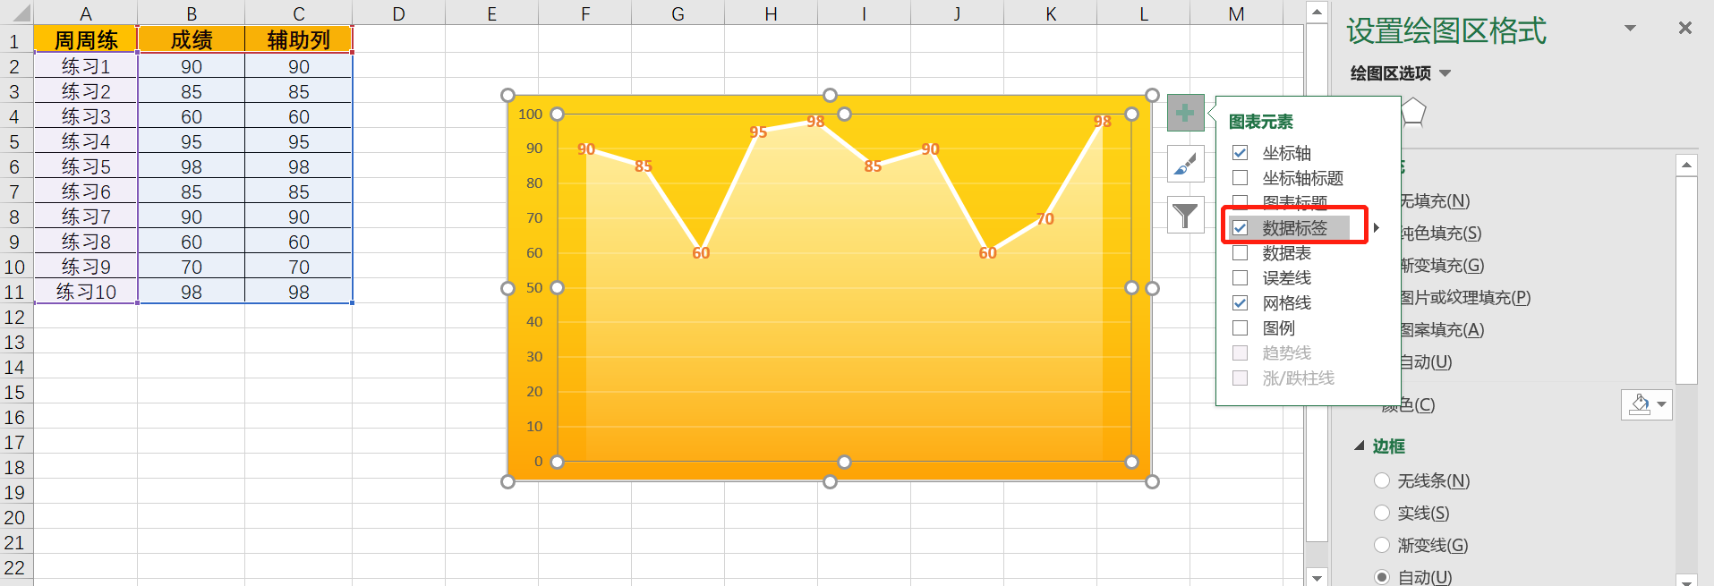Enable the 坐标轴标题 checkbox
1714x586 pixels.
pos(1240,178)
